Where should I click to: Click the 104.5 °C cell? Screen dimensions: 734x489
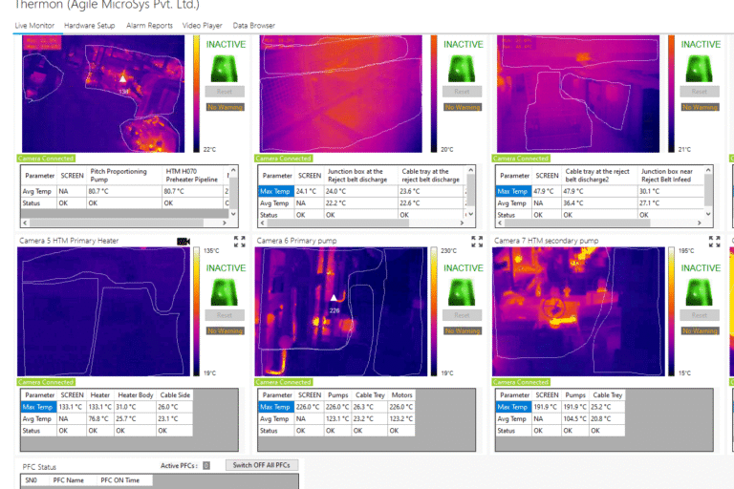click(x=574, y=419)
